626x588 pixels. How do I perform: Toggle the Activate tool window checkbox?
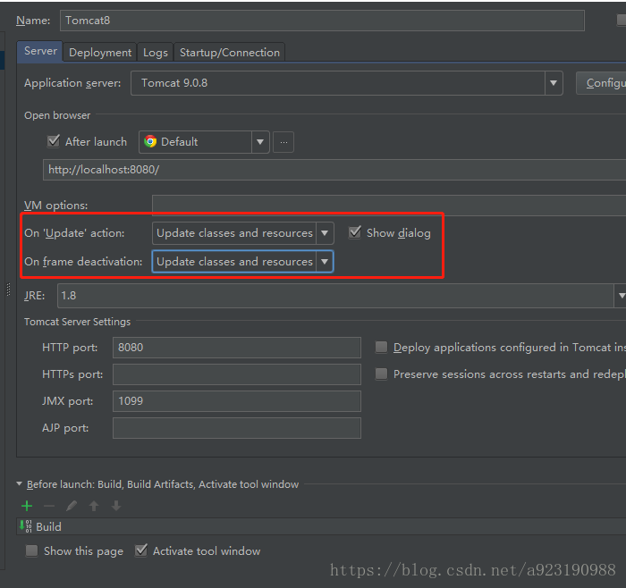click(x=141, y=550)
